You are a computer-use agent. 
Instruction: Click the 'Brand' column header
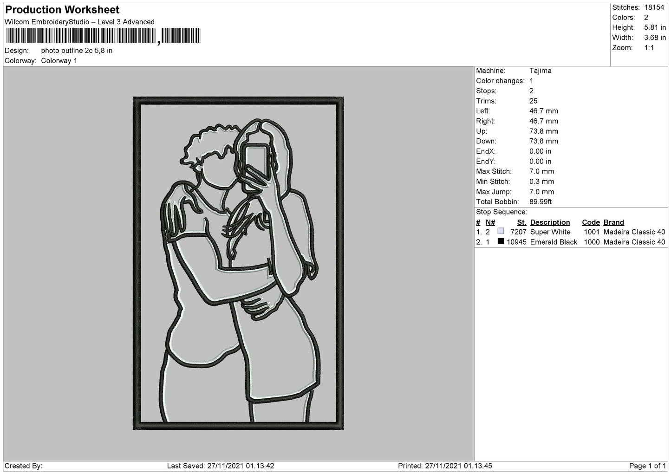(x=613, y=222)
